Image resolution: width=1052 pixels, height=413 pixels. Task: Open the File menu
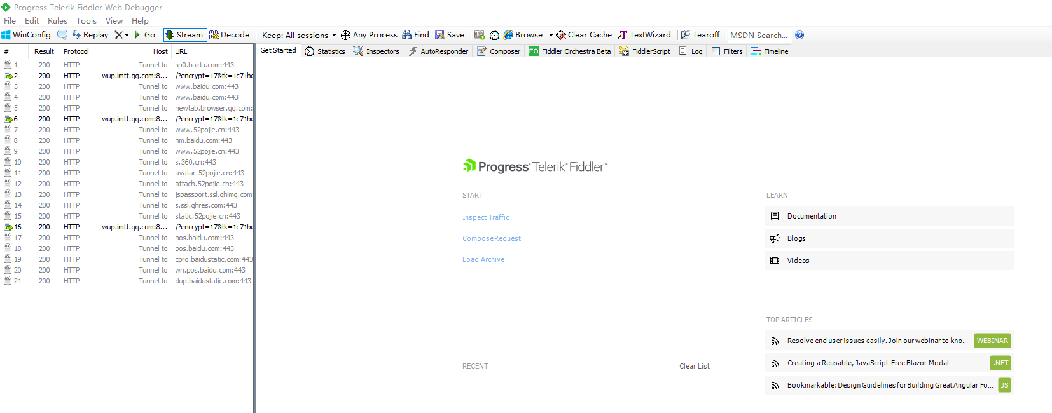(10, 20)
